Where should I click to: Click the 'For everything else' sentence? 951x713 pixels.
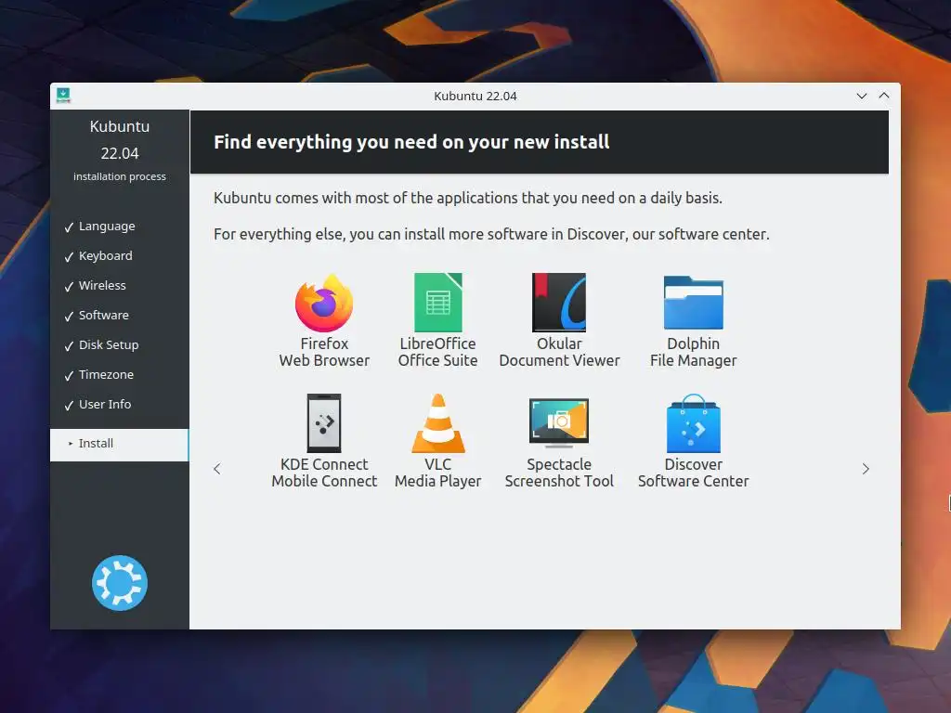point(491,234)
